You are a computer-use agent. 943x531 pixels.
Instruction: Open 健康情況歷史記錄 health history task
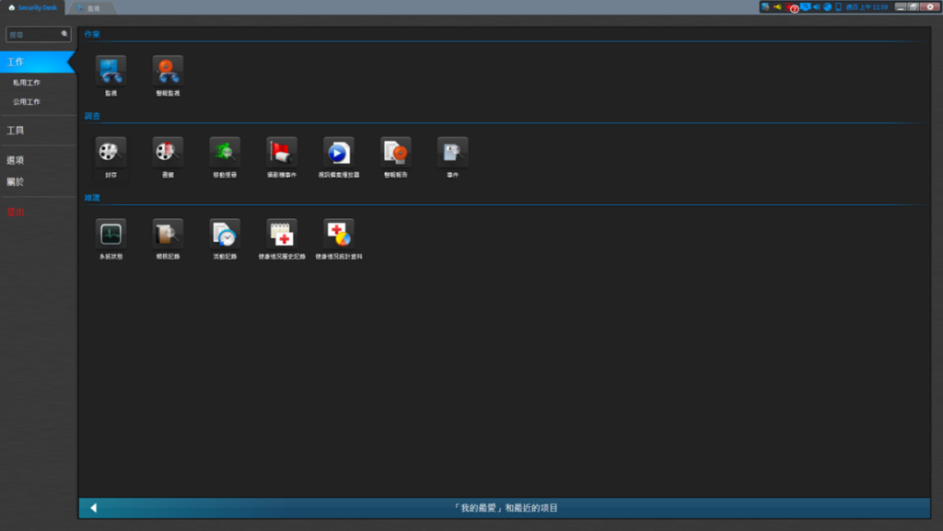pos(282,234)
